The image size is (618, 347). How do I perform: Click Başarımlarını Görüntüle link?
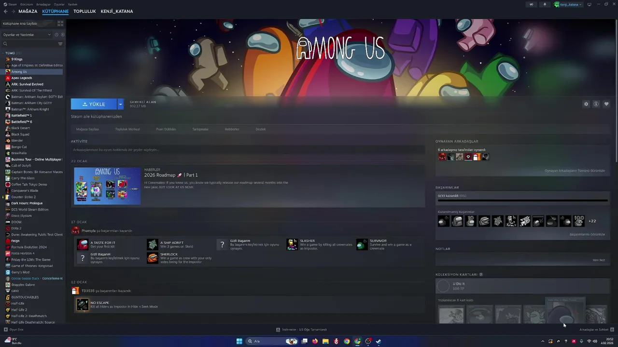click(x=587, y=234)
